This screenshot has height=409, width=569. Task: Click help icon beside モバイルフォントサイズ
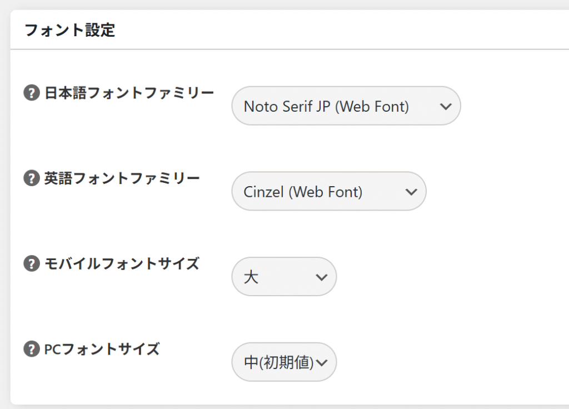[x=31, y=265]
